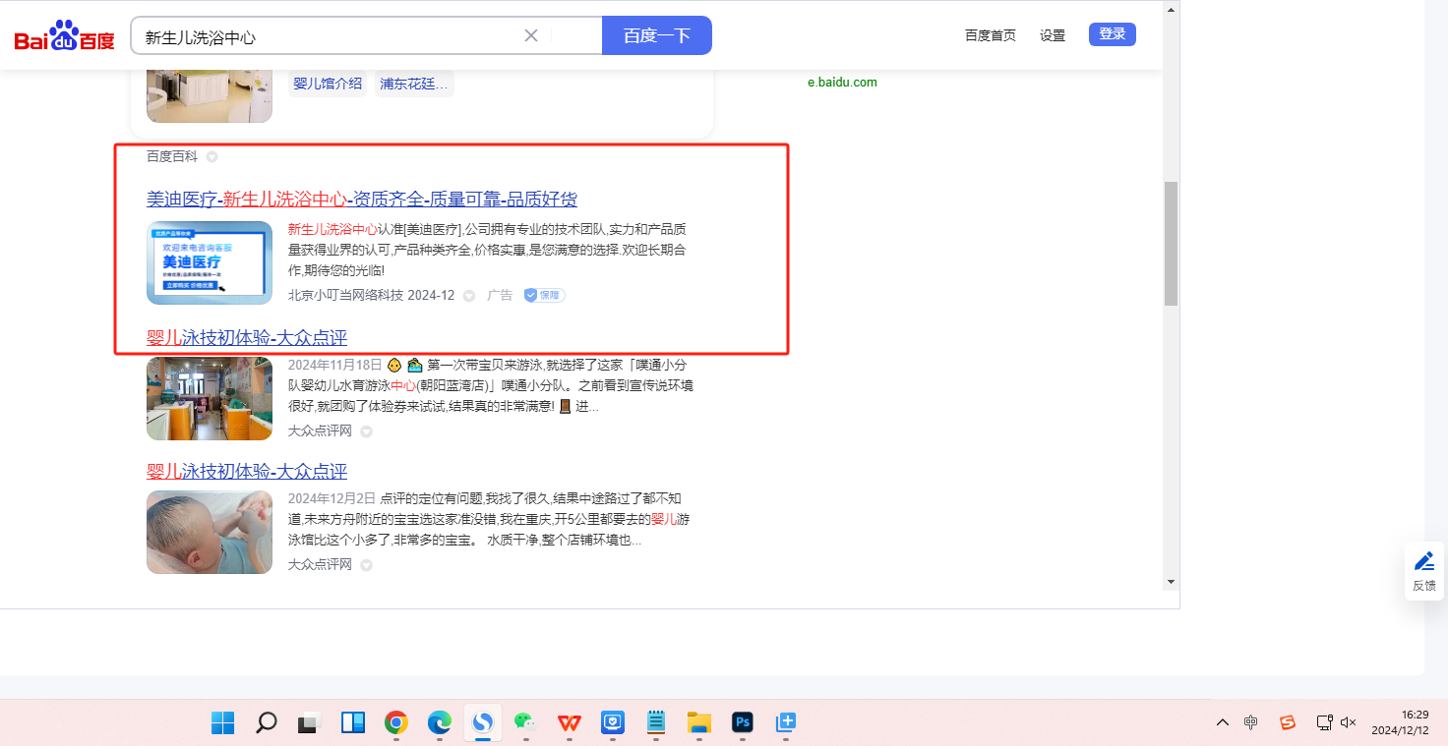This screenshot has width=1448, height=746.
Task: Toggle the muted speaker volume icon
Action: tap(1349, 722)
